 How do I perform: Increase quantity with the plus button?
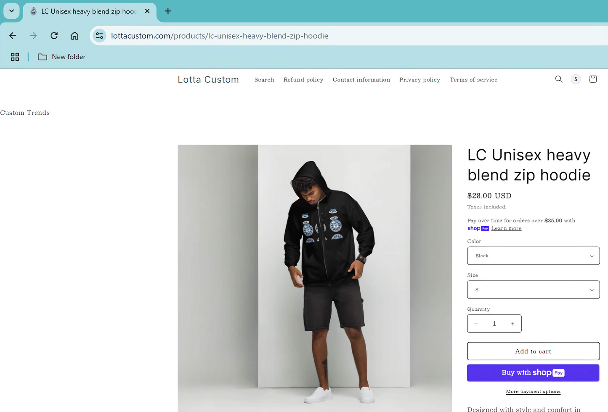tap(512, 324)
